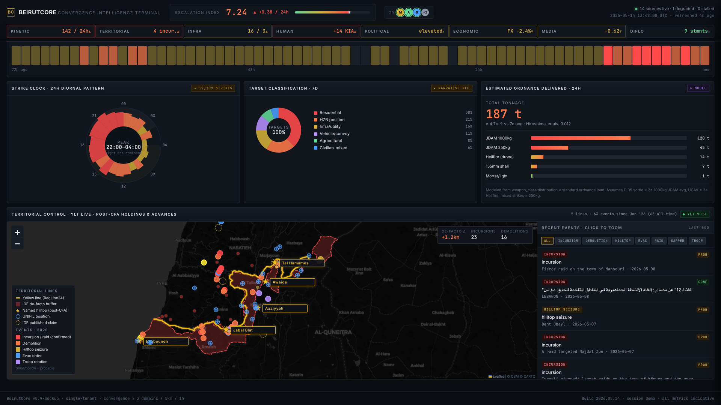Toggle the EVAC event filter chip
The width and height of the screenshot is (721, 405).
(643, 241)
